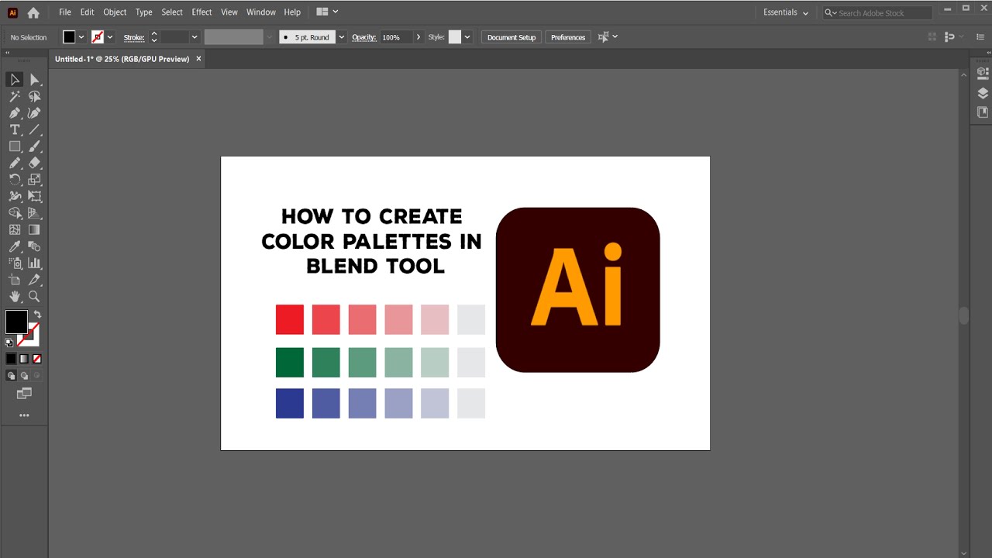The image size is (992, 558).
Task: Pick the Paintbrush tool
Action: (34, 146)
